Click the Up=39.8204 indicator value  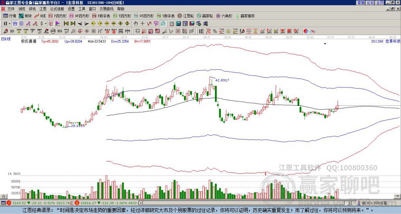(x=73, y=41)
